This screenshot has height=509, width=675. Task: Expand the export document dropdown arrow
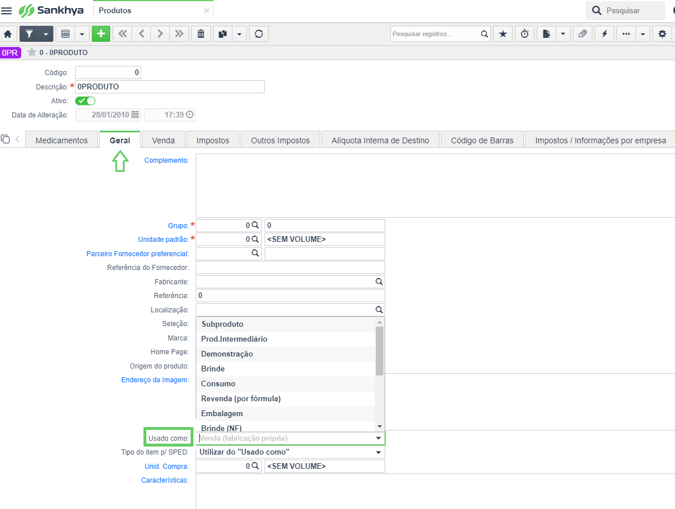point(563,34)
